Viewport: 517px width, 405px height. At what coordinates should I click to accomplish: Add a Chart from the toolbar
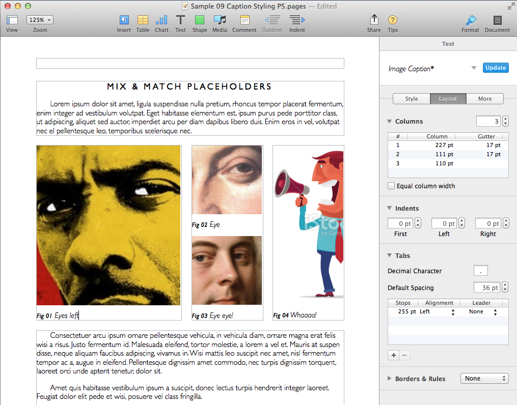pos(161,20)
